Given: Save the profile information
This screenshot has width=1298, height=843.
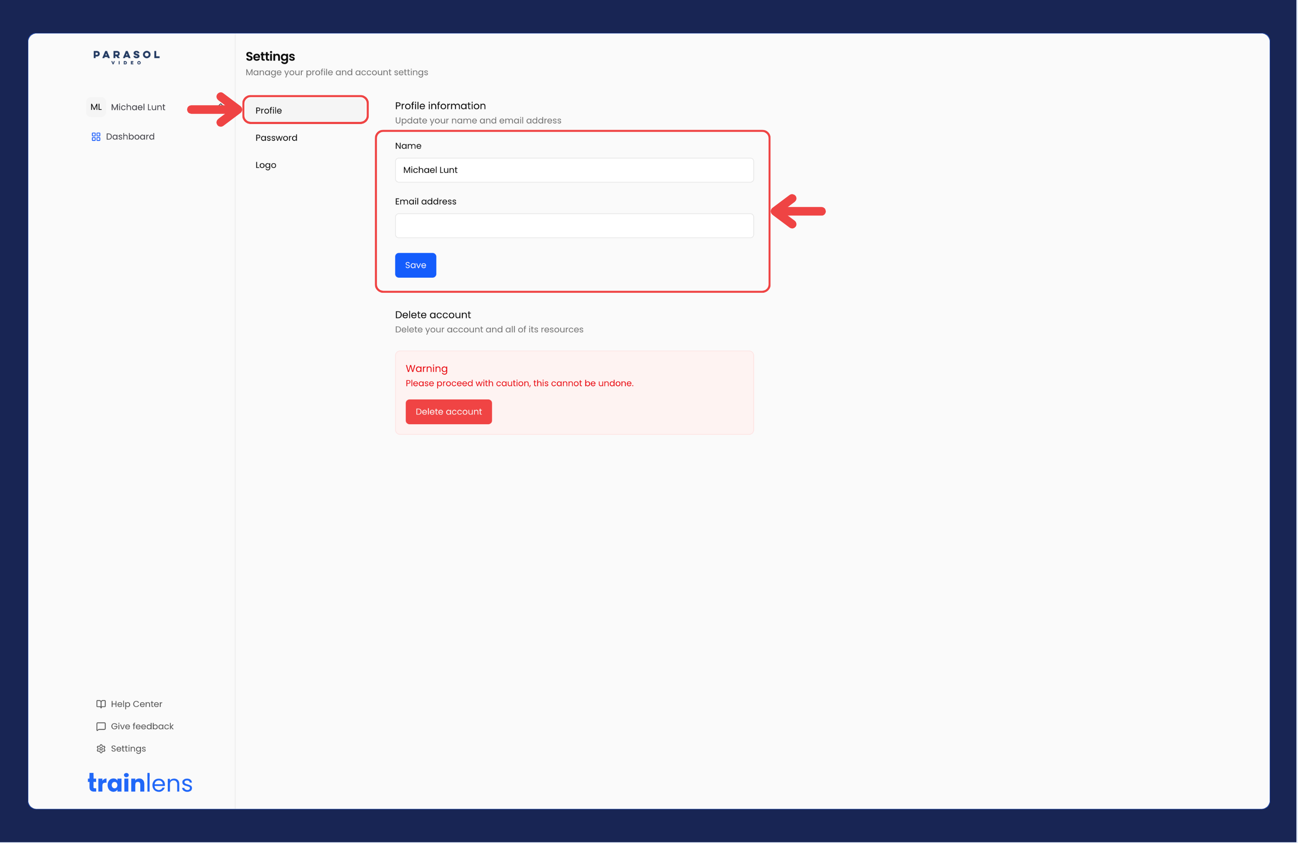Looking at the screenshot, I should point(415,266).
